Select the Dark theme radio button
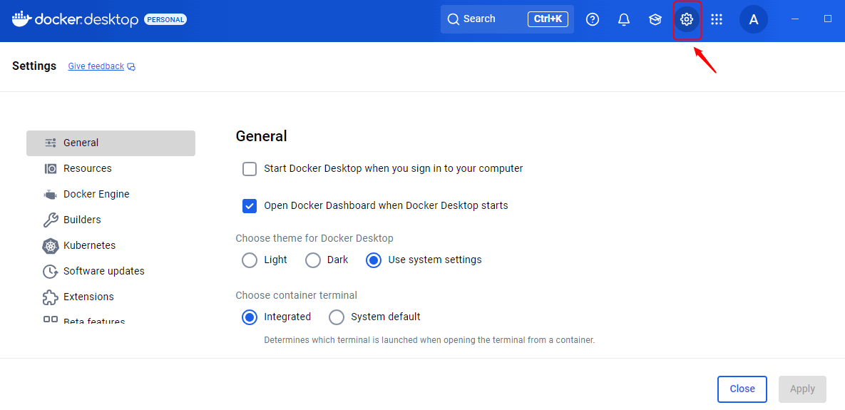Image resolution: width=845 pixels, height=410 pixels. coord(313,260)
